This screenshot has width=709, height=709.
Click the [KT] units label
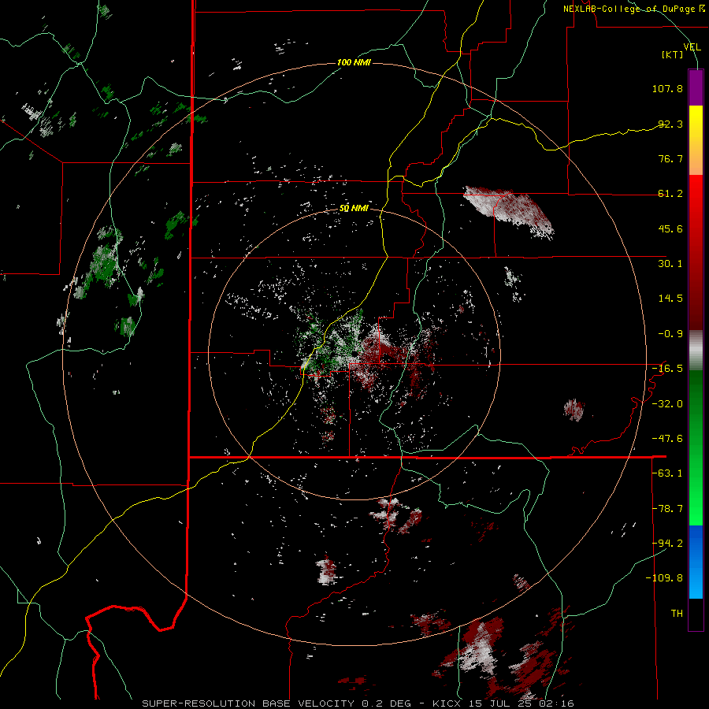[672, 54]
